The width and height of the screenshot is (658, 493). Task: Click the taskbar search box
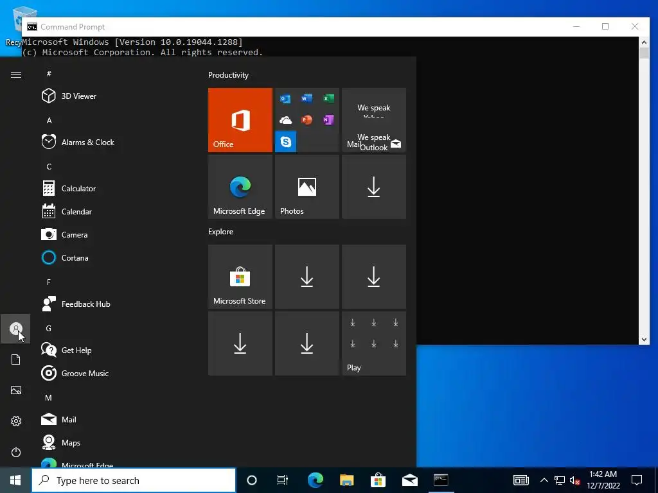[x=134, y=480]
